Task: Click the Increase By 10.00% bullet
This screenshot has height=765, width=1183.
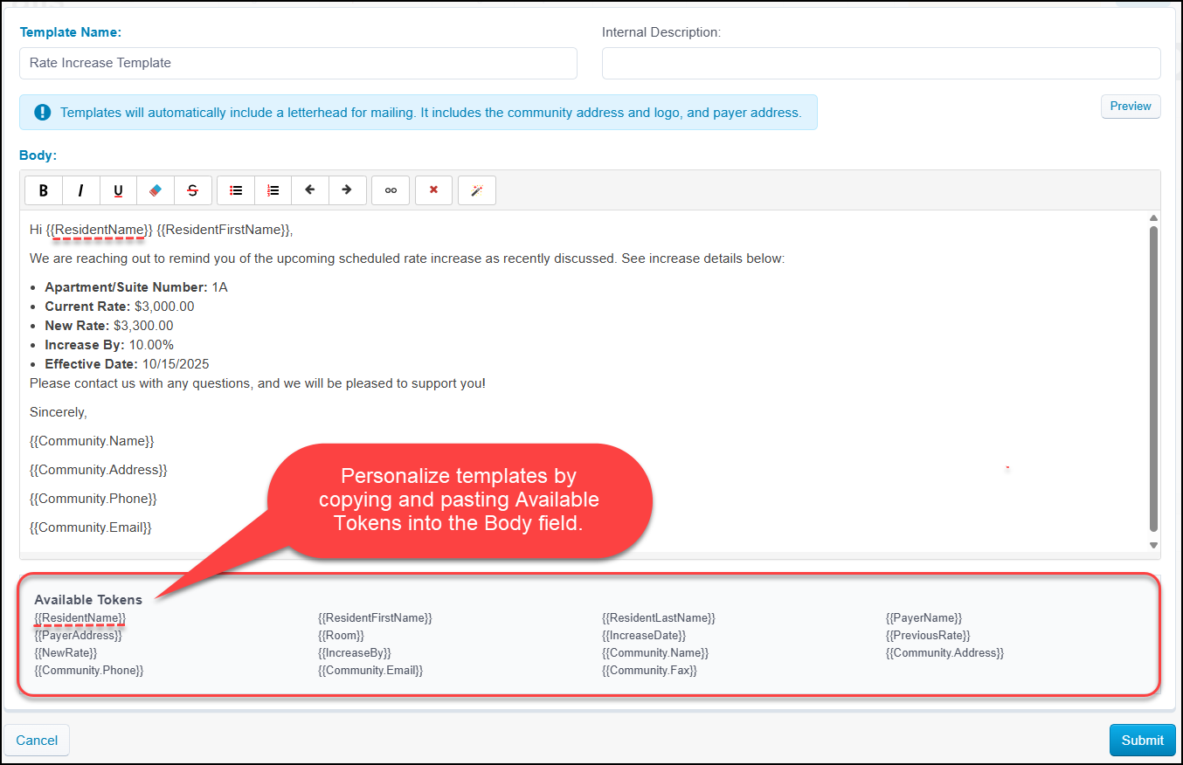Action: point(109,345)
